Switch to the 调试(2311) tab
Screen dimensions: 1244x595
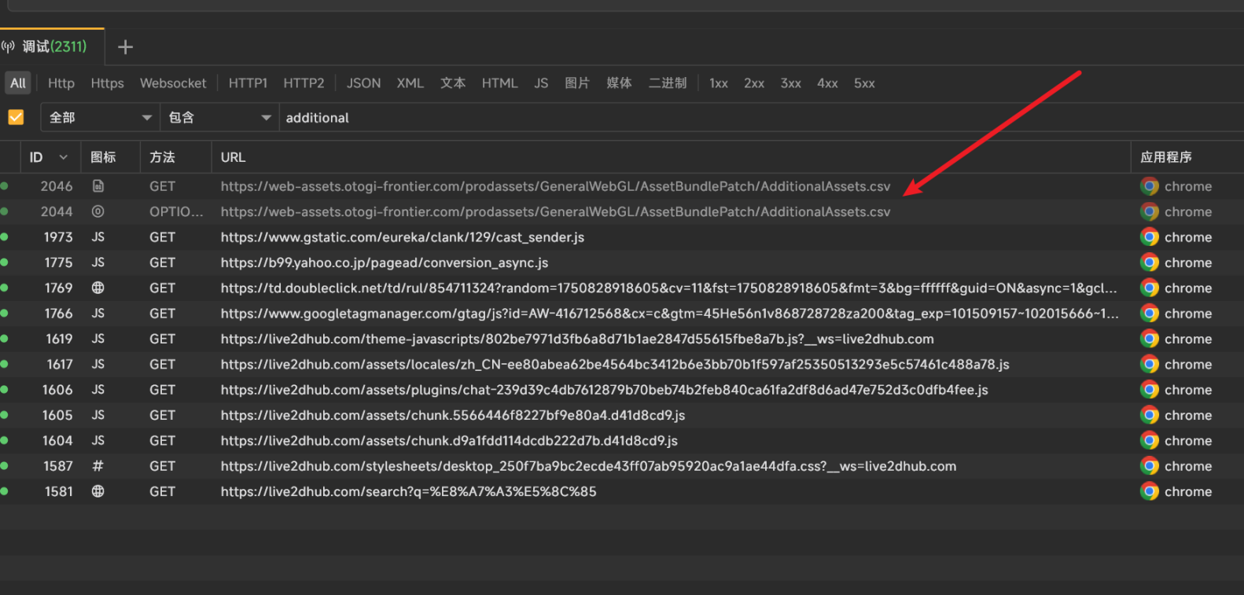click(54, 46)
